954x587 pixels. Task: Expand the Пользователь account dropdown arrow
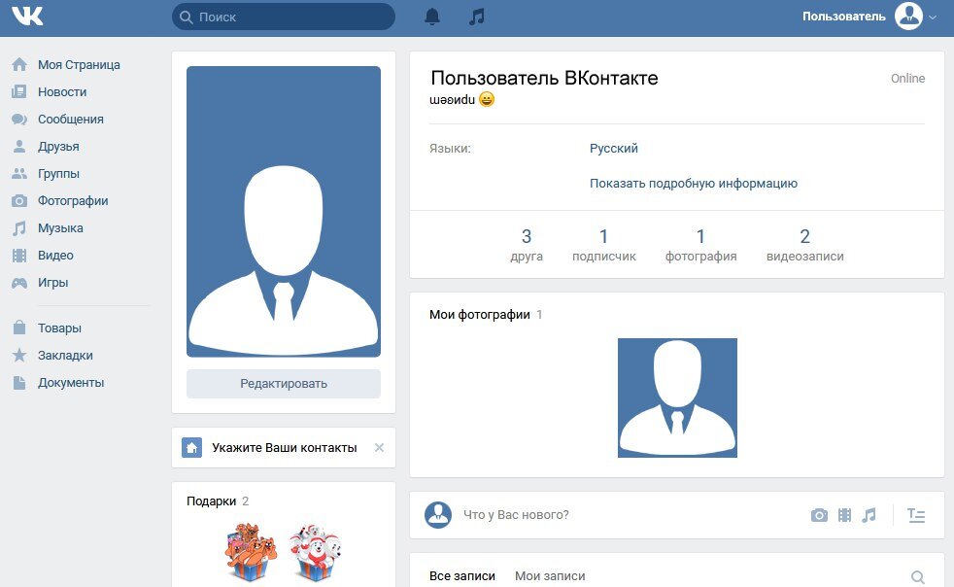pos(933,17)
